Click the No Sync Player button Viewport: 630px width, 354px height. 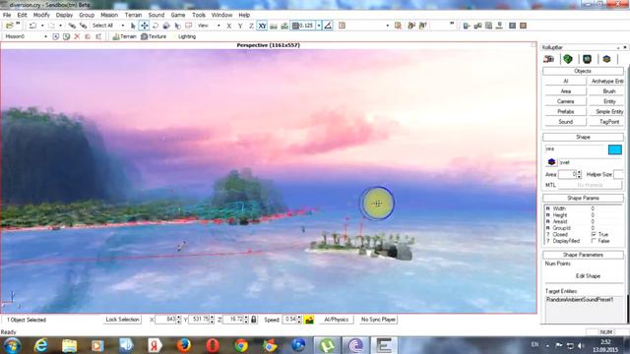[x=378, y=320]
